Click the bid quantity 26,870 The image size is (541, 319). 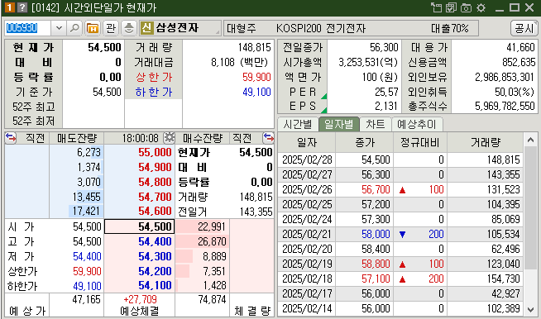click(212, 241)
